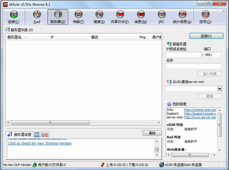
Task: Click the eD2K/Kad globe status icon
Action: 162,165
